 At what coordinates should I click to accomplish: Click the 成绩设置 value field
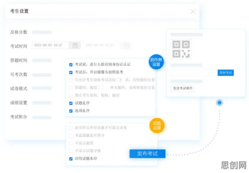click(42, 103)
